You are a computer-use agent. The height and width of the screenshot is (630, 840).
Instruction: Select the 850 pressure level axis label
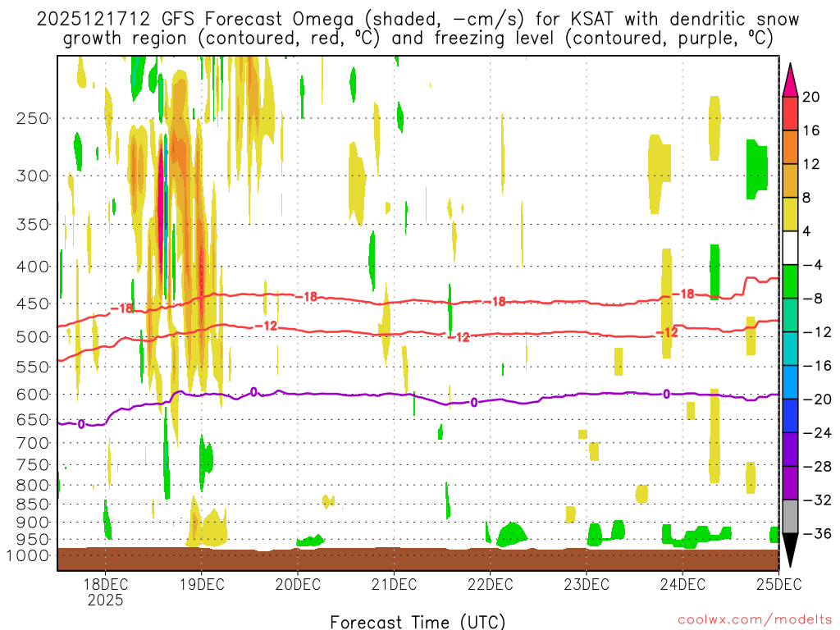[x=33, y=504]
